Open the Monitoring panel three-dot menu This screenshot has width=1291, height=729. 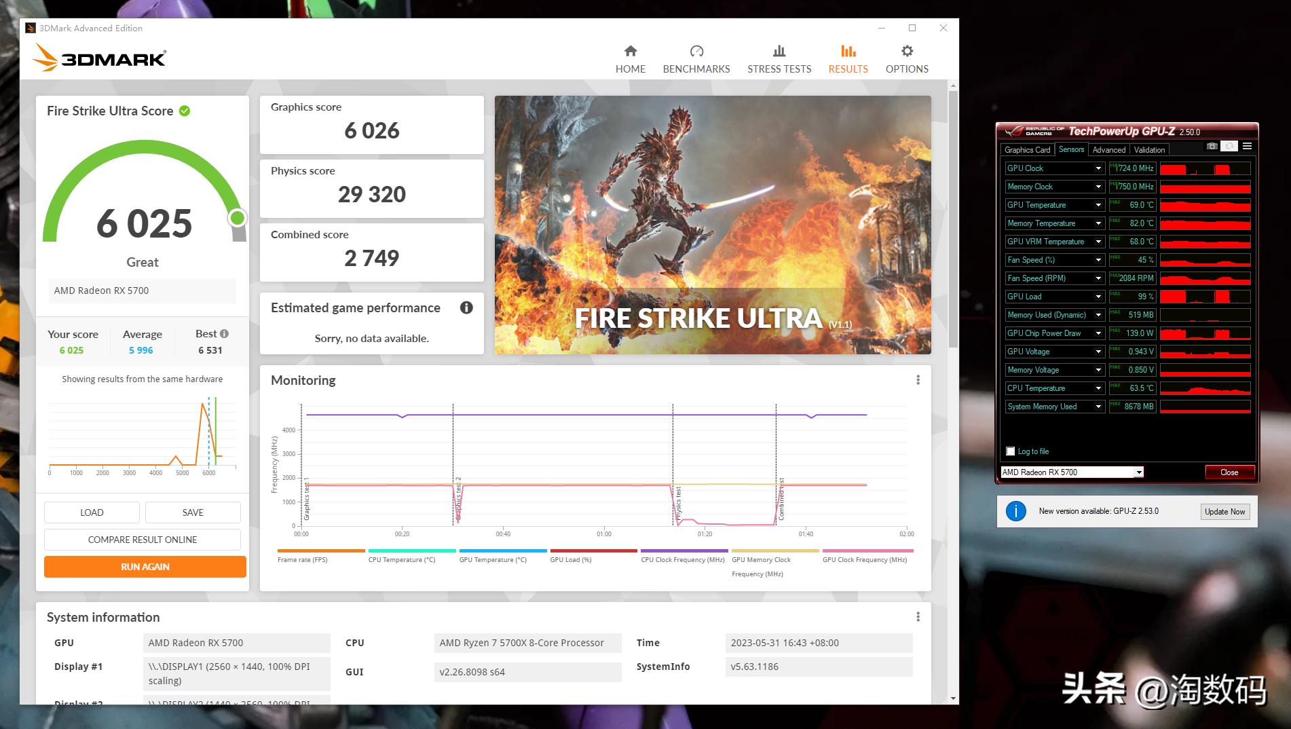[x=918, y=380]
